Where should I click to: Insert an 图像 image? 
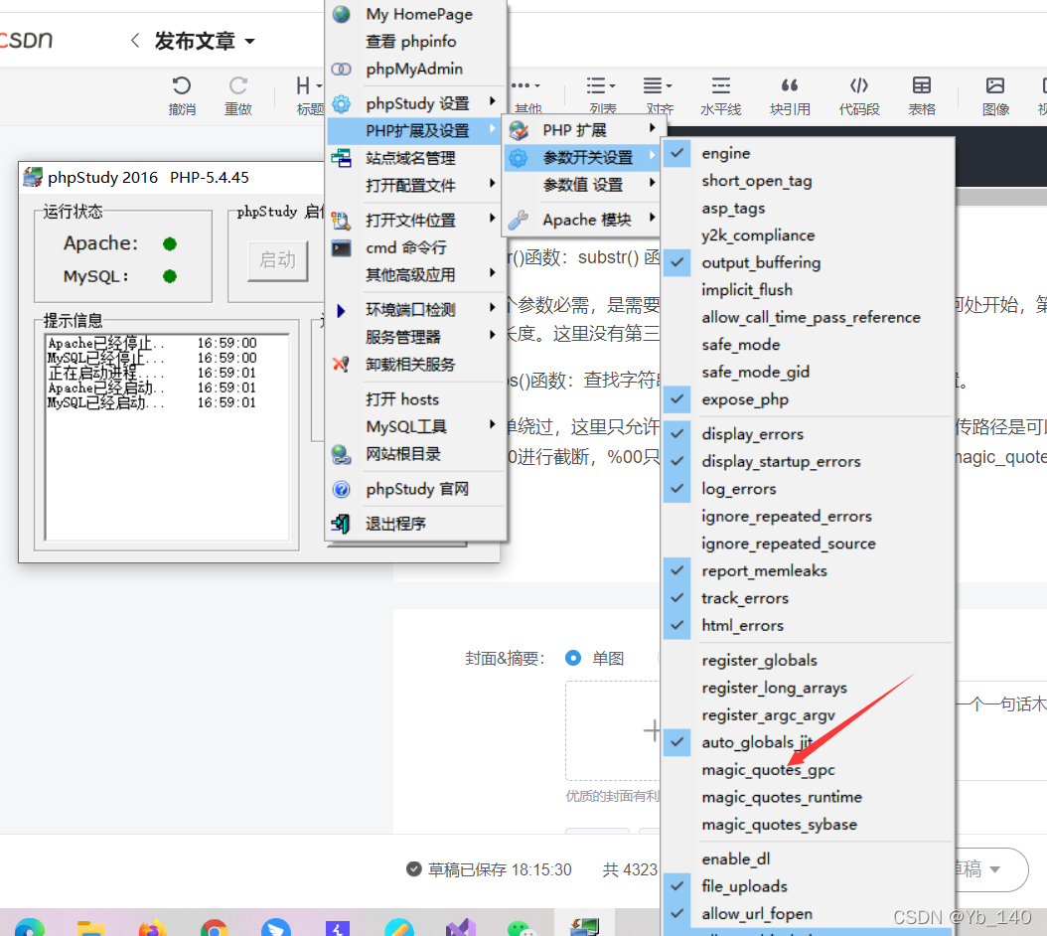coord(995,86)
